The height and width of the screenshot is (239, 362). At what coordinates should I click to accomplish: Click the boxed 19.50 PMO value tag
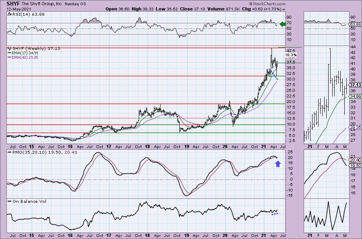click(356, 165)
